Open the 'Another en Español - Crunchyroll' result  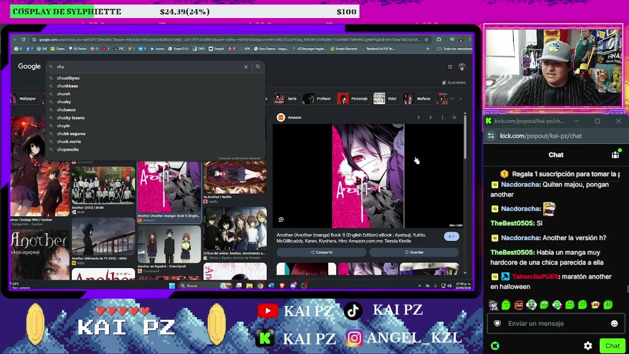169,250
